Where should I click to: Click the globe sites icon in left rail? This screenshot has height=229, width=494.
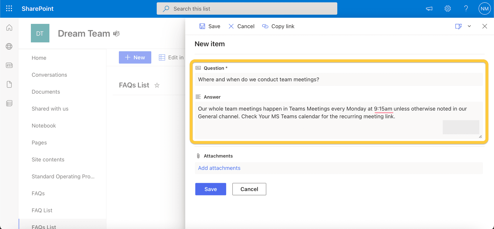tap(9, 46)
